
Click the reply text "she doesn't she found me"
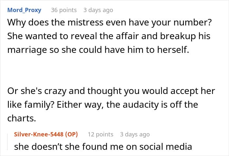click(103, 147)
